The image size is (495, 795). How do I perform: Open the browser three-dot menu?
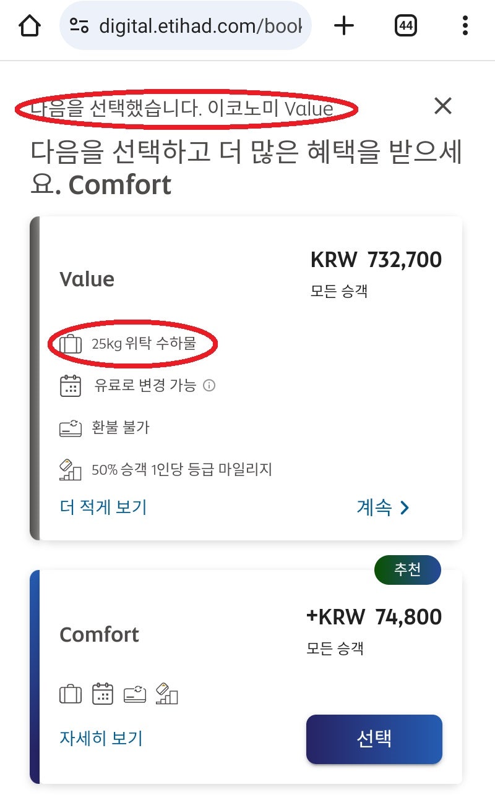tap(465, 26)
